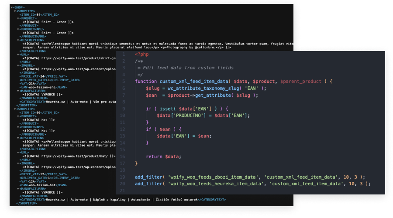Click the VAT 12% element

click(33, 181)
